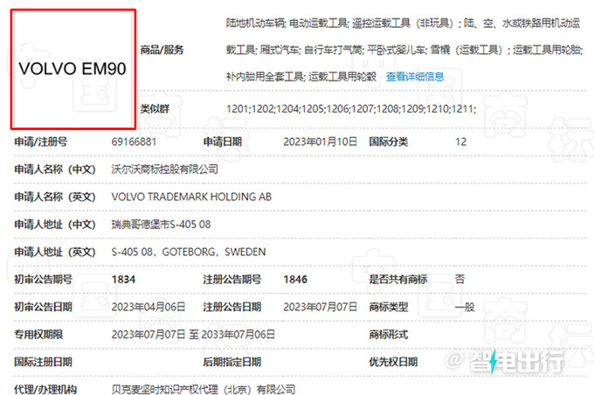Click English address S-405 08, GOTEBORG, SWEDEN
This screenshot has height=395, width=594.
pyautogui.click(x=189, y=252)
